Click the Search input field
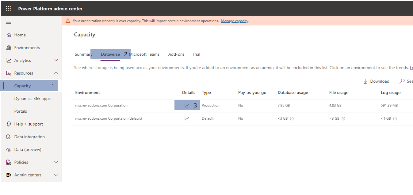Viewport: 413px width, 195px height. tap(404, 81)
